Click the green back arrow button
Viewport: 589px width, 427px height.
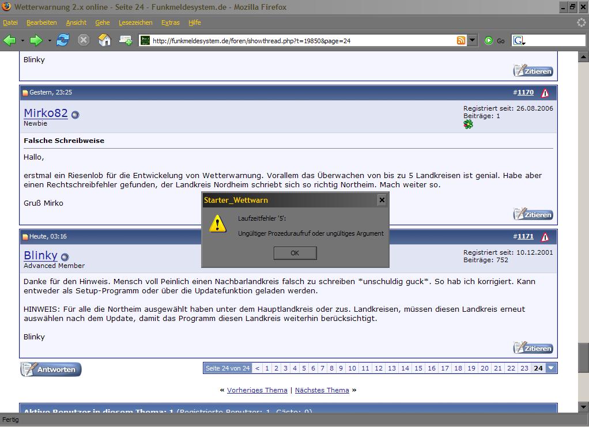(10, 40)
